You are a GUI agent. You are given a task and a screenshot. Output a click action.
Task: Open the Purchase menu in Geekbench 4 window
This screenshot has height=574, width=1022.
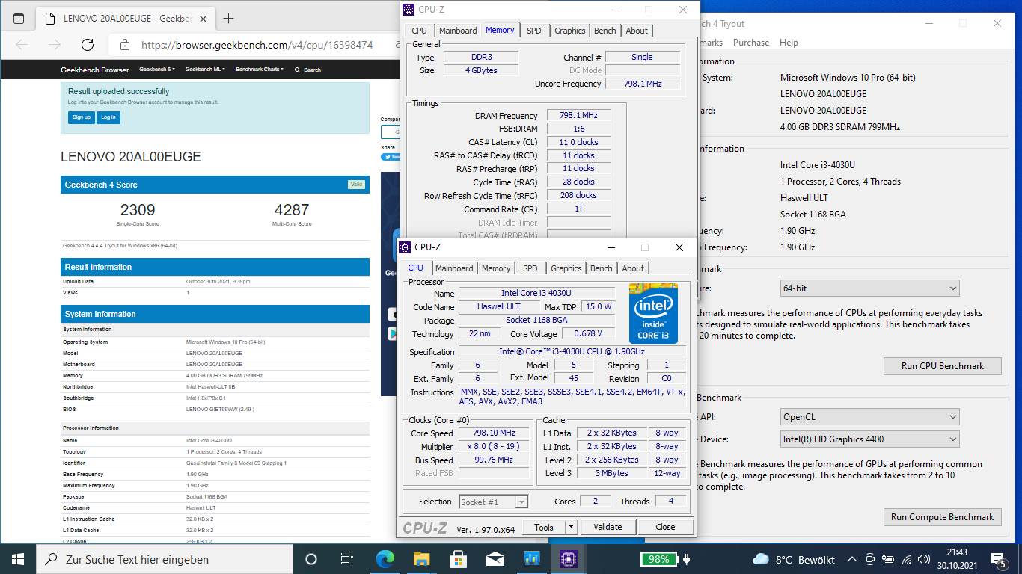click(751, 43)
